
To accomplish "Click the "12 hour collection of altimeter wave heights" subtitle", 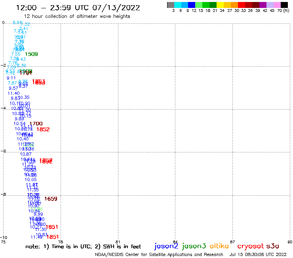I will (x=77, y=16).
